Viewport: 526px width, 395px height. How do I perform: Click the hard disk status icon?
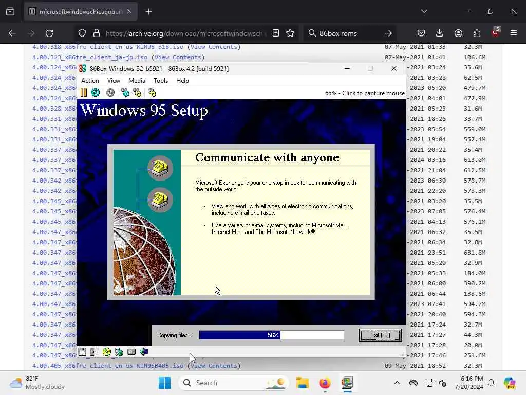click(x=131, y=352)
